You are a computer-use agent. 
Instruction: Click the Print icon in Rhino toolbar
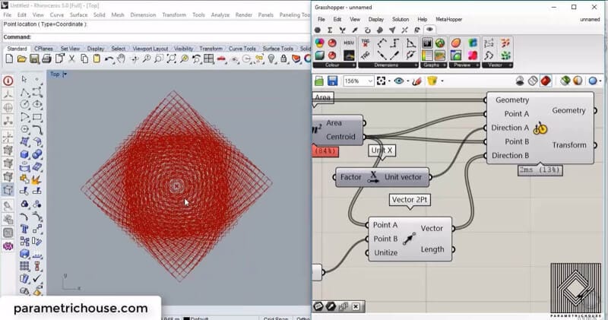(46, 59)
